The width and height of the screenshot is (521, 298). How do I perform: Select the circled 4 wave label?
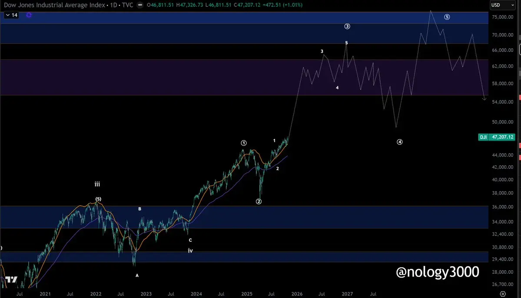(399, 142)
